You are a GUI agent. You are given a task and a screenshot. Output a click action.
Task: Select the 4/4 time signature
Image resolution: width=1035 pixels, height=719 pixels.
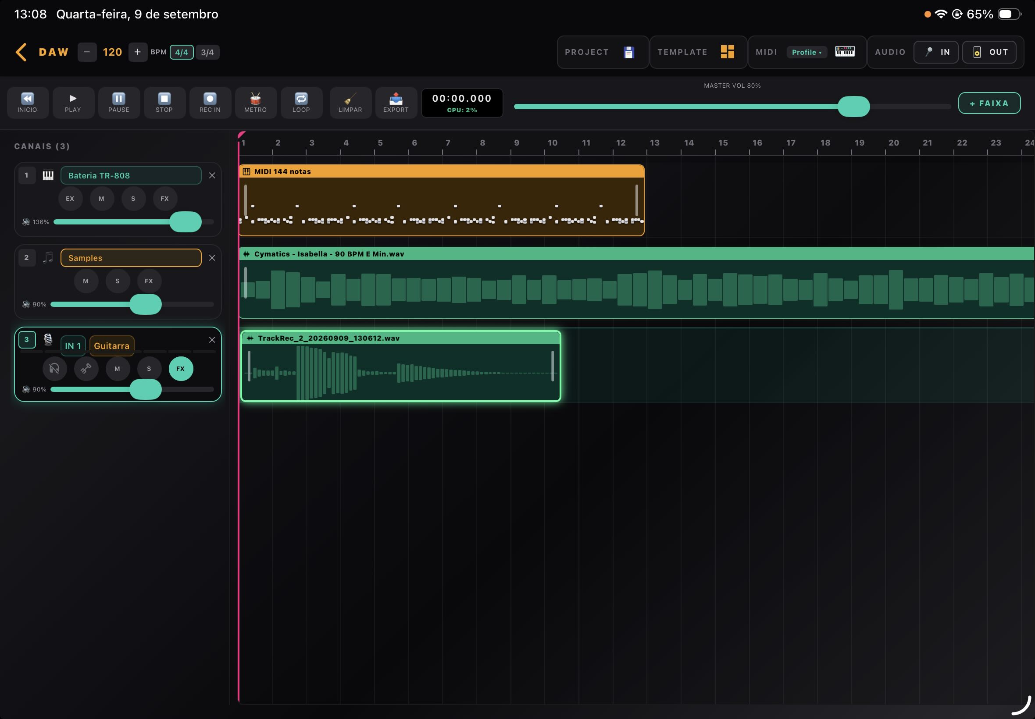coord(182,52)
